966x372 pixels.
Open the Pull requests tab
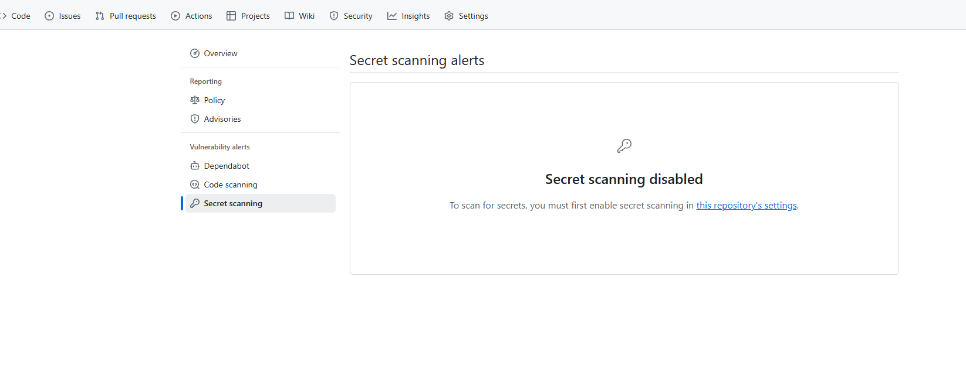(133, 16)
